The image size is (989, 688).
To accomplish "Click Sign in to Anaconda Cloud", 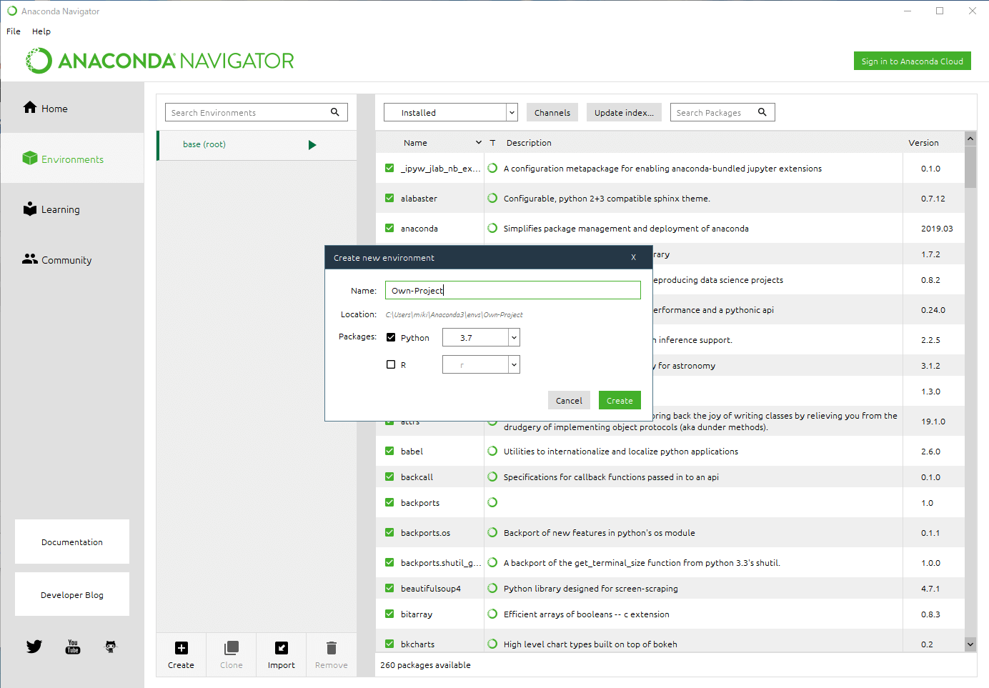I will click(x=912, y=61).
